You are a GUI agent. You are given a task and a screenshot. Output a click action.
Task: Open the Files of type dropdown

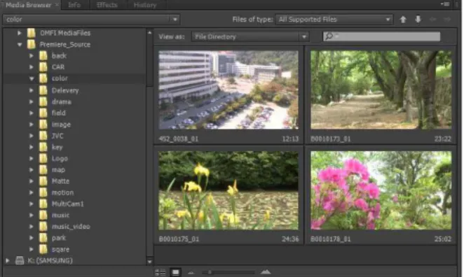(334, 20)
